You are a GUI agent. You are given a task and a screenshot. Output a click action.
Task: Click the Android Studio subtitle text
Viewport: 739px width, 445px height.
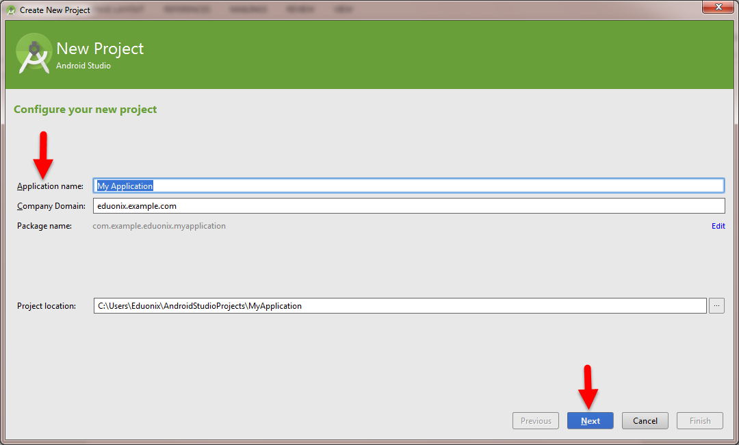(83, 66)
